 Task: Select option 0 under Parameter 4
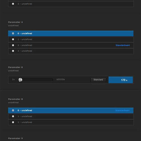pos(13,33)
